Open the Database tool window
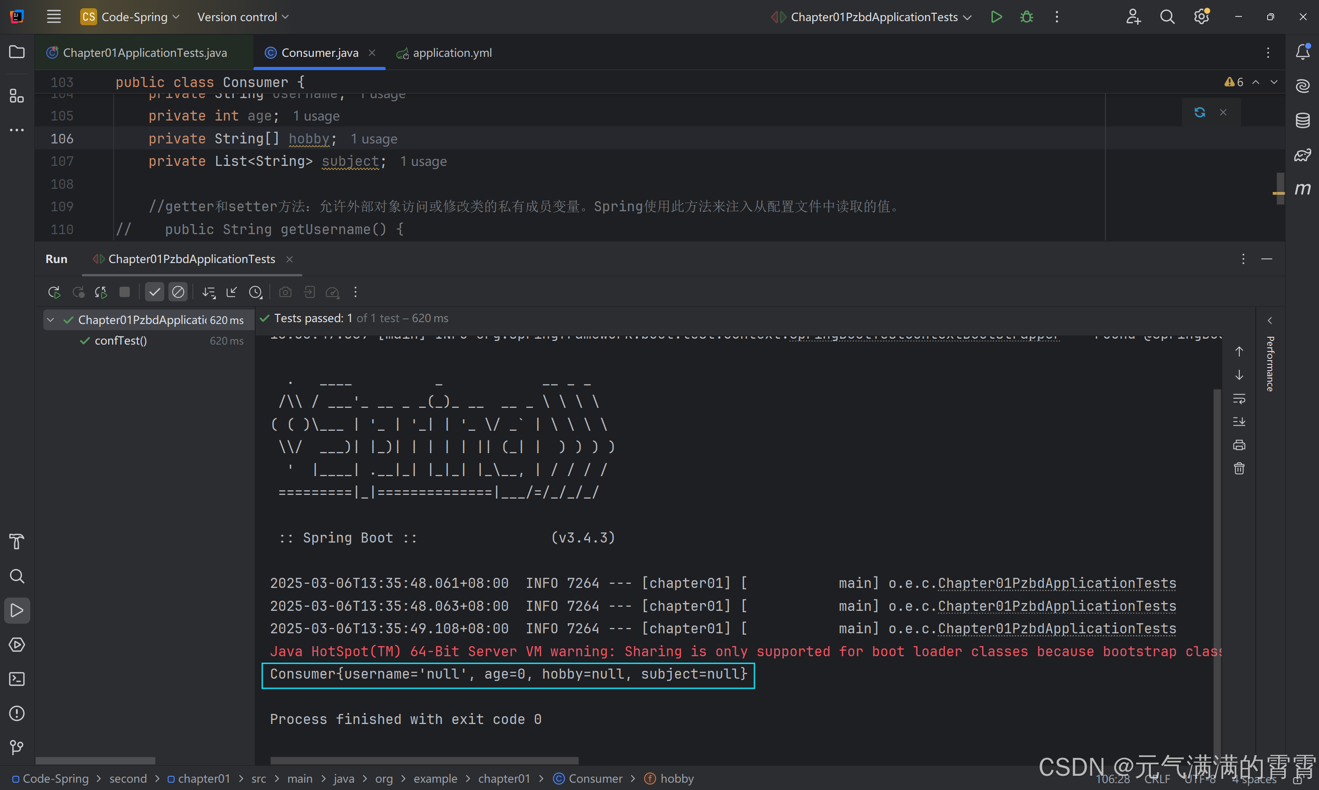Viewport: 1319px width, 790px height. tap(1302, 121)
